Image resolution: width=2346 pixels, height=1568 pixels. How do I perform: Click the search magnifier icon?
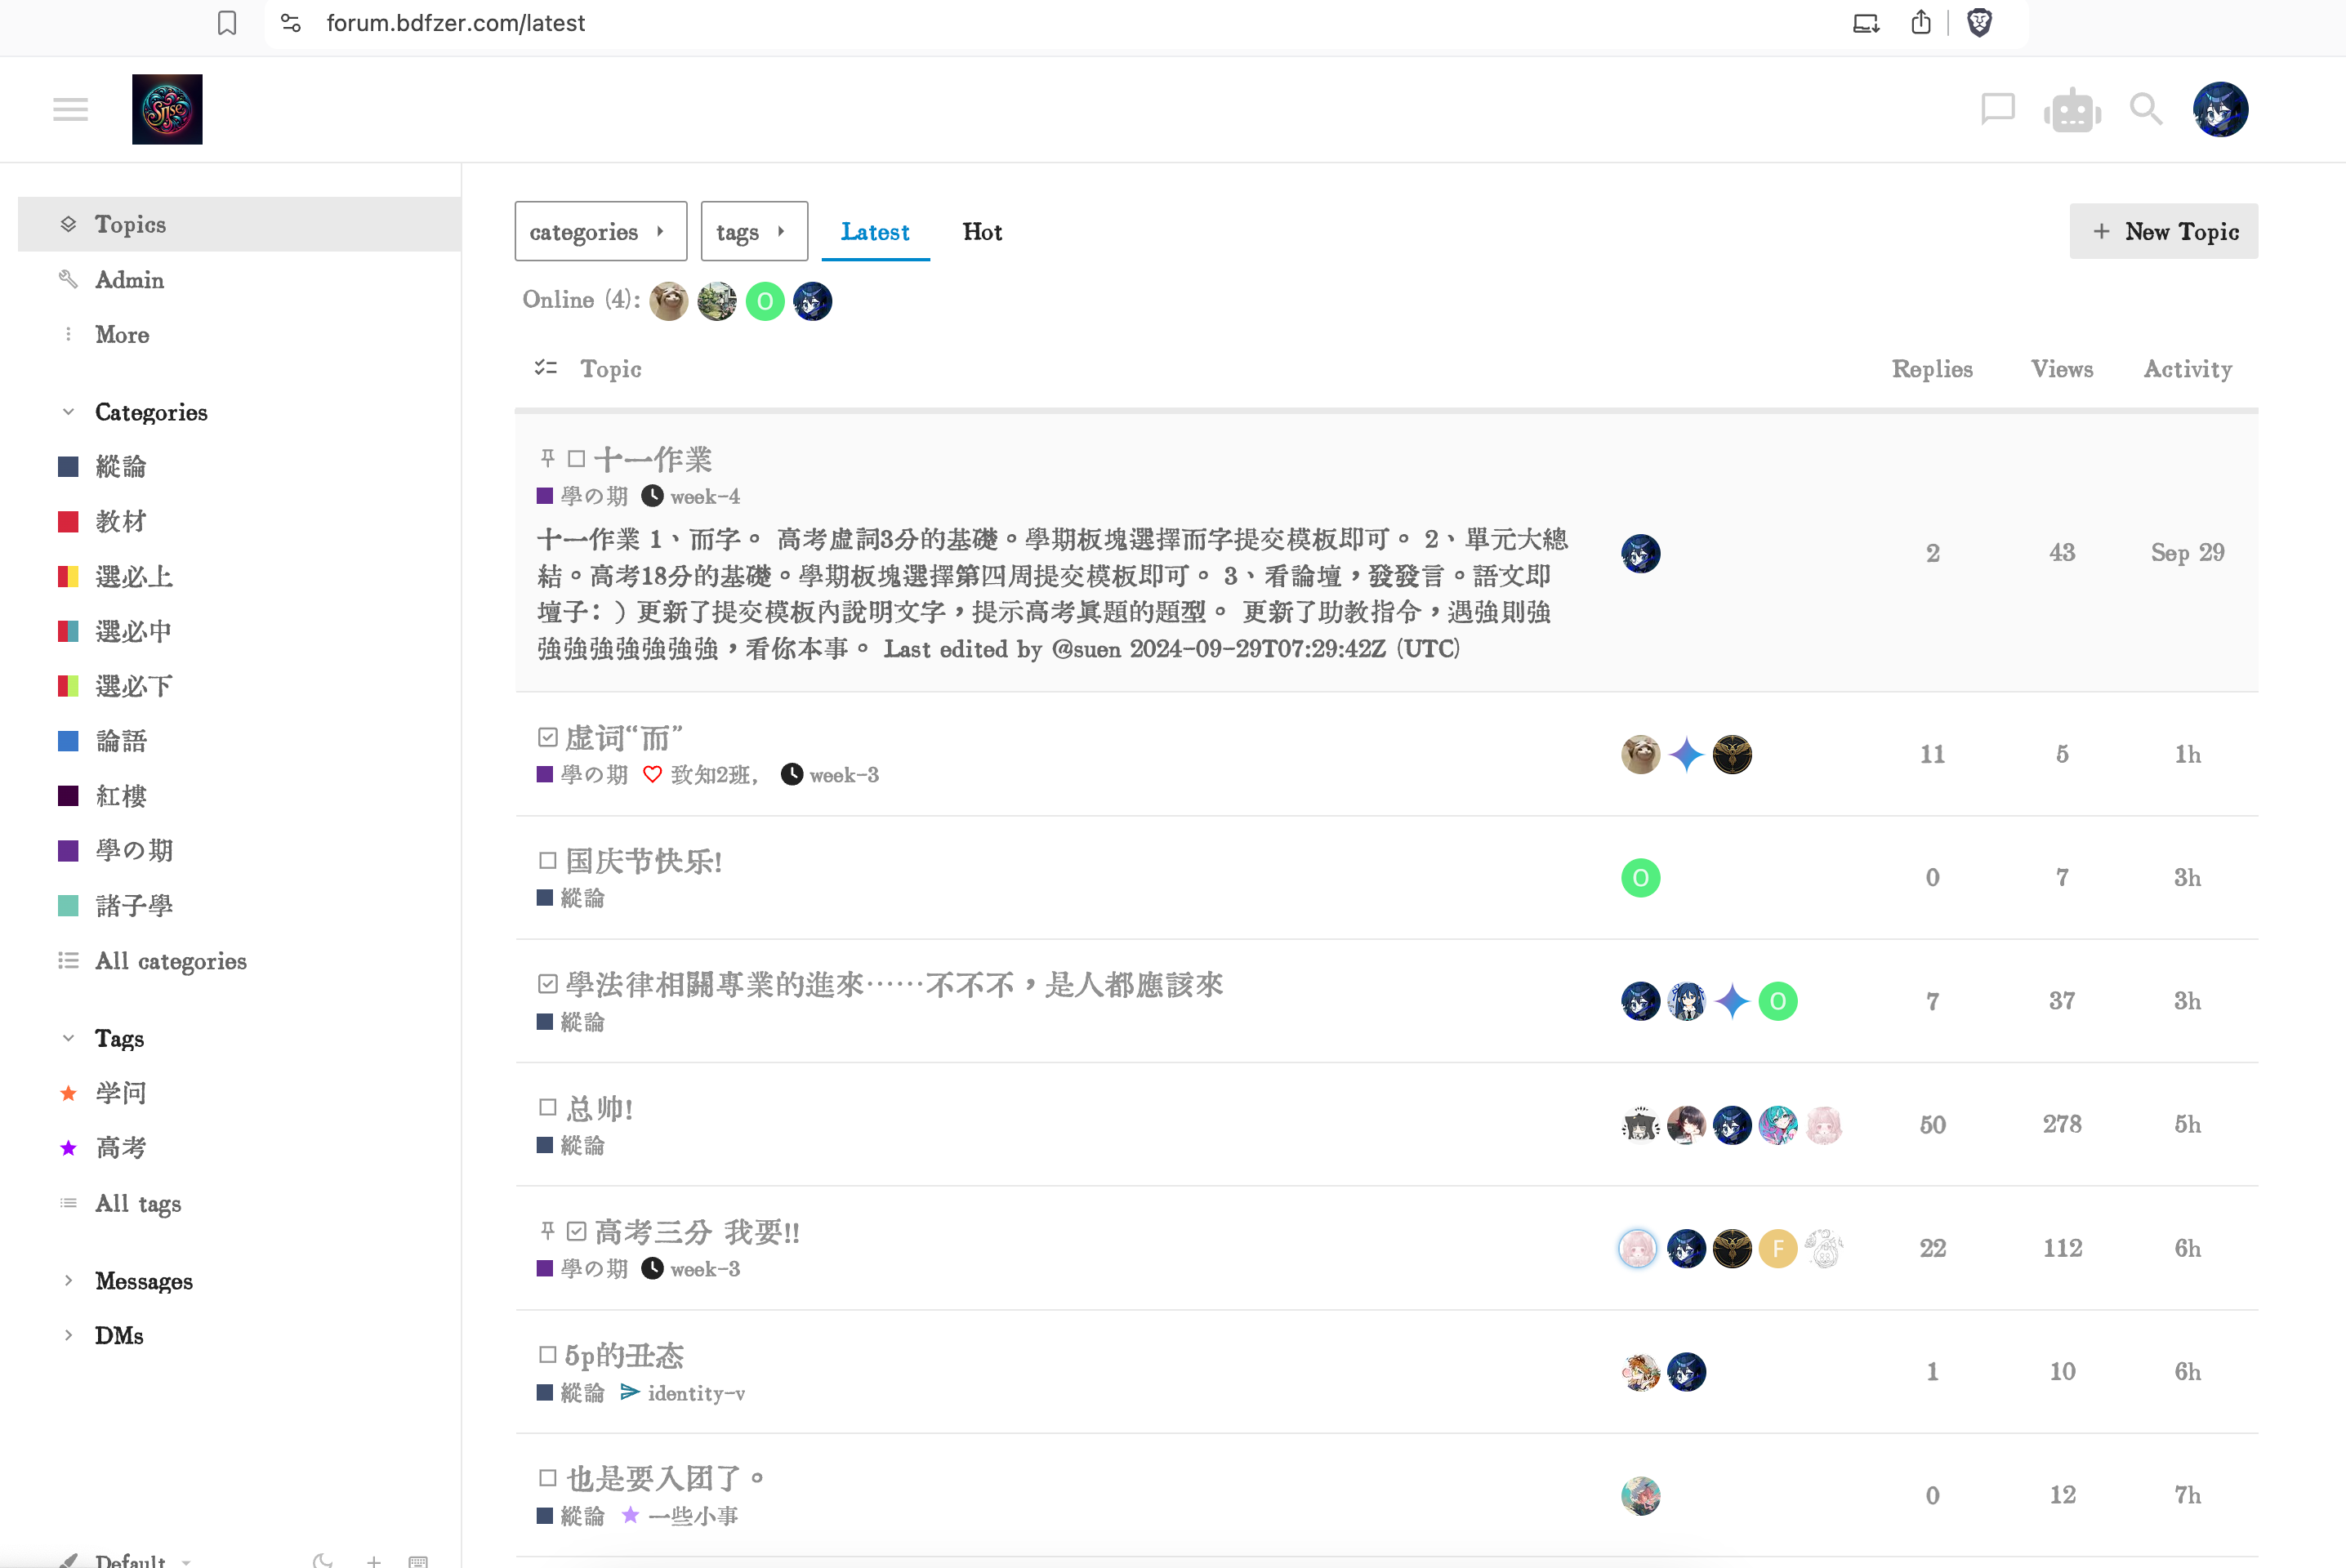[2145, 109]
